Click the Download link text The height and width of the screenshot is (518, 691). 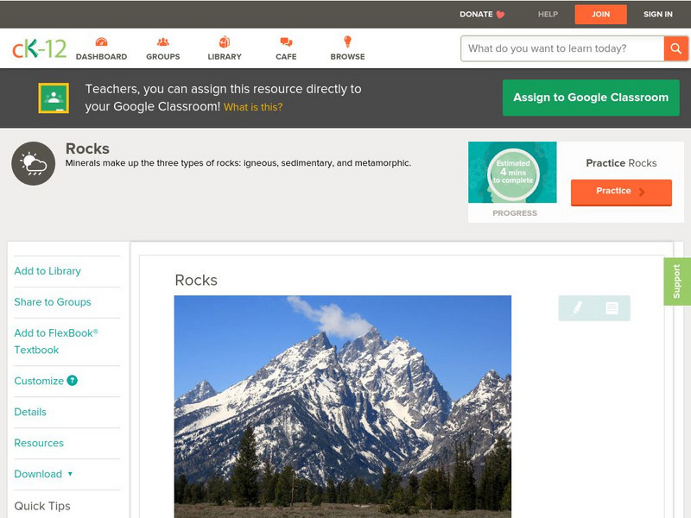[x=38, y=474]
